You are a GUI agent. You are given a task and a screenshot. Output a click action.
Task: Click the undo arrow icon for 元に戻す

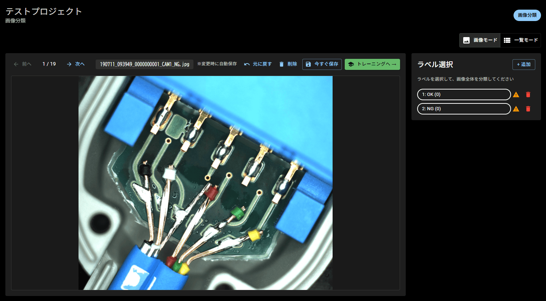click(247, 64)
